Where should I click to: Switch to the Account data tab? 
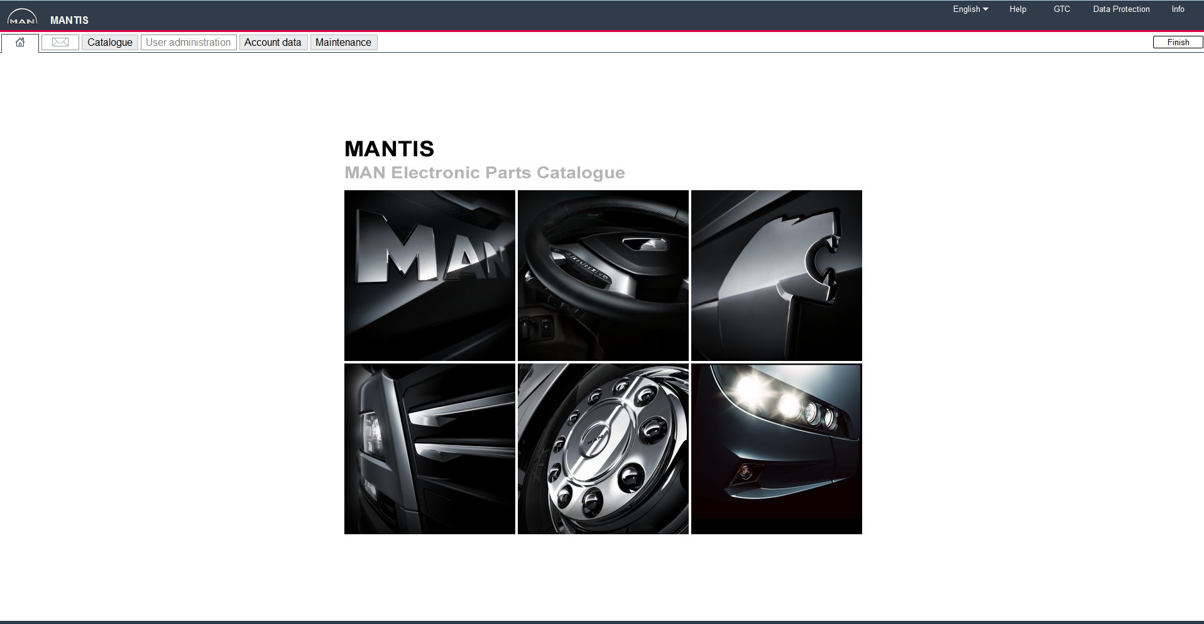[x=273, y=42]
